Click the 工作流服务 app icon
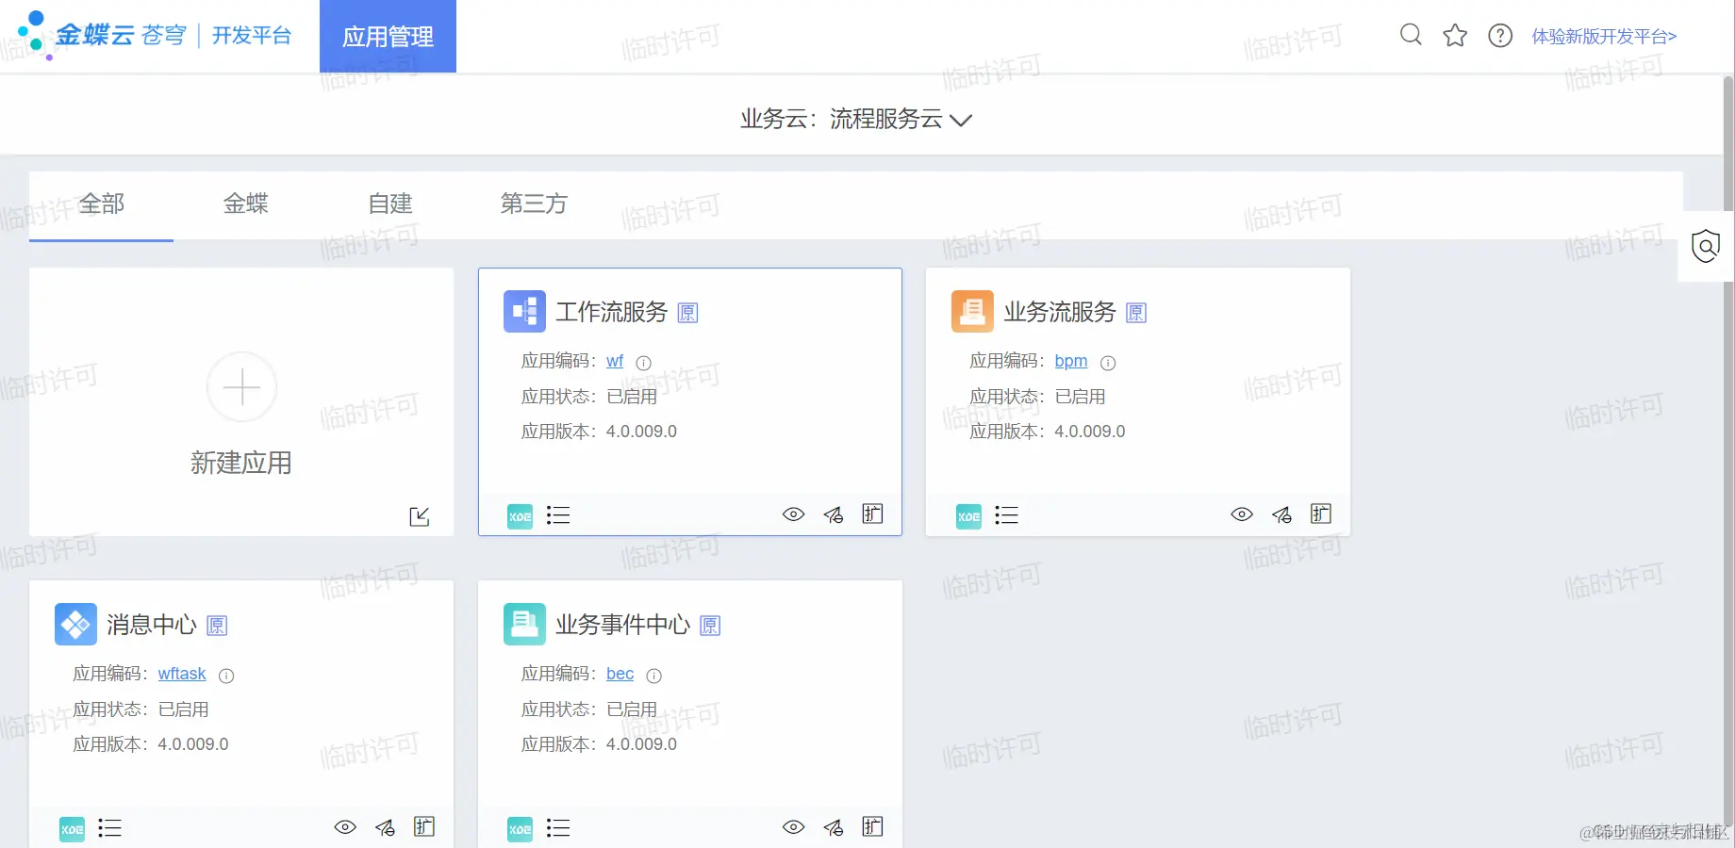Viewport: 1736px width, 848px height. coord(524,312)
